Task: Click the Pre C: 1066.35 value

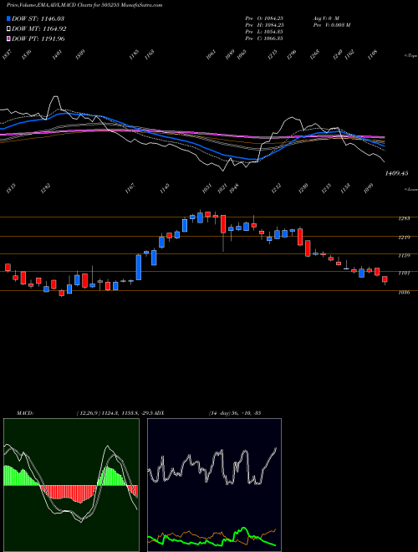Action: 264,38
